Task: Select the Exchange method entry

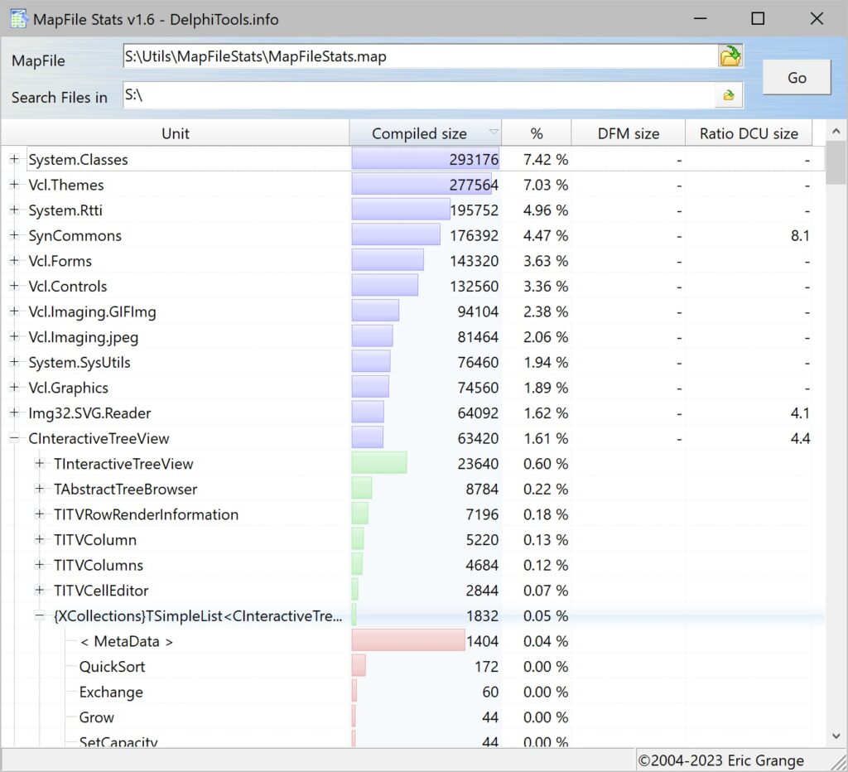Action: point(412,692)
